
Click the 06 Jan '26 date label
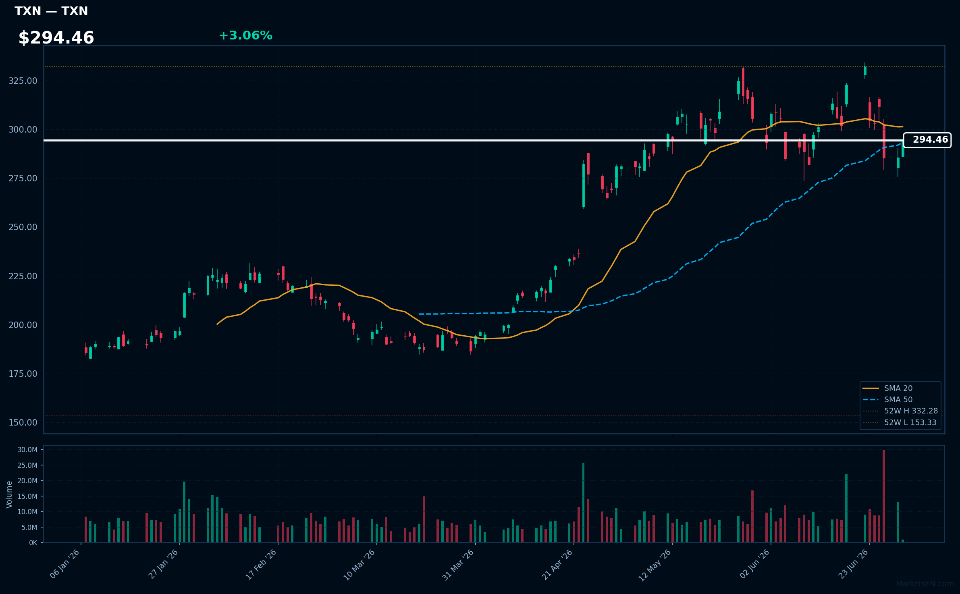[x=65, y=564]
